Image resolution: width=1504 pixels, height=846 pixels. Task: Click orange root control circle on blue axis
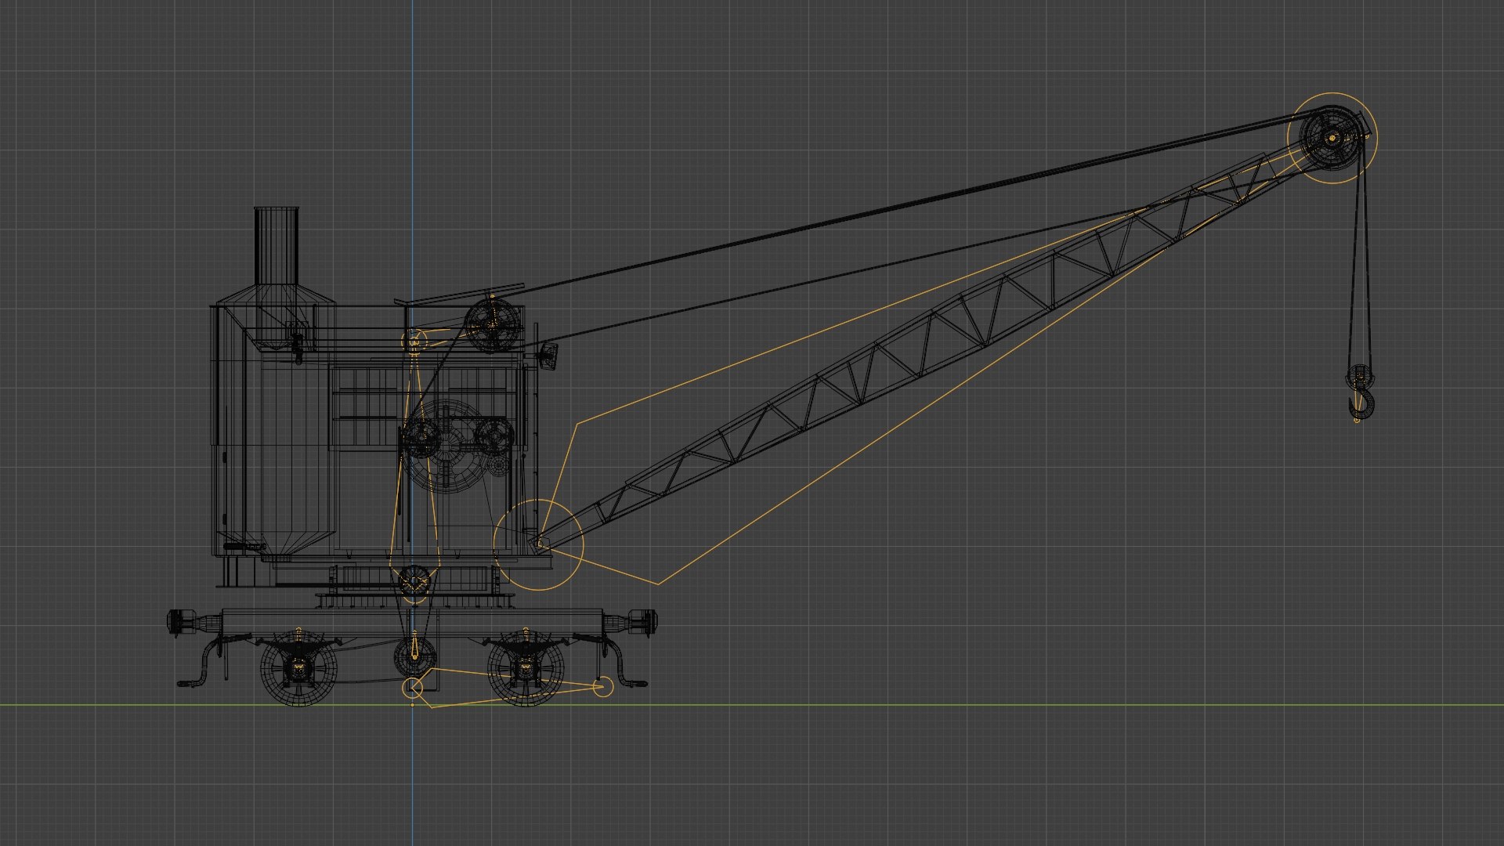413,689
